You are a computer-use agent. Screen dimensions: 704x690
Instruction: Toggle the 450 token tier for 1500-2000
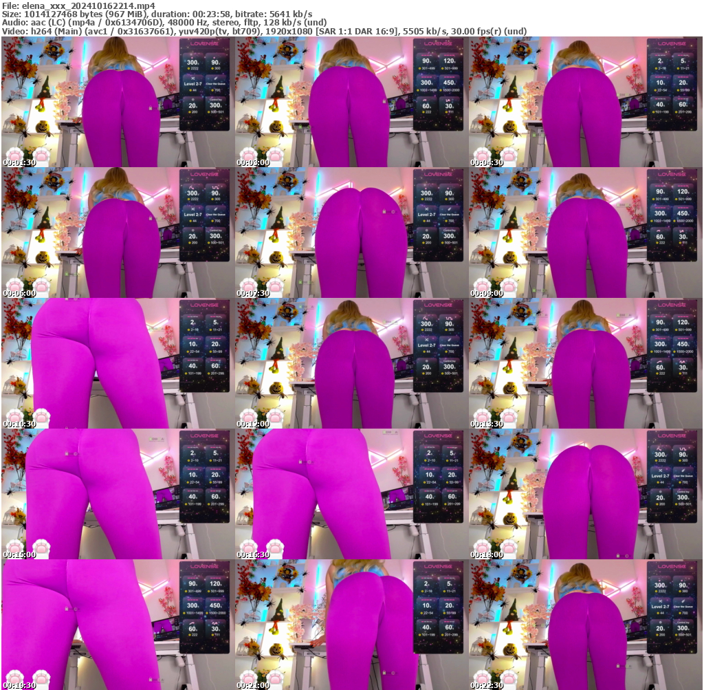tap(450, 83)
